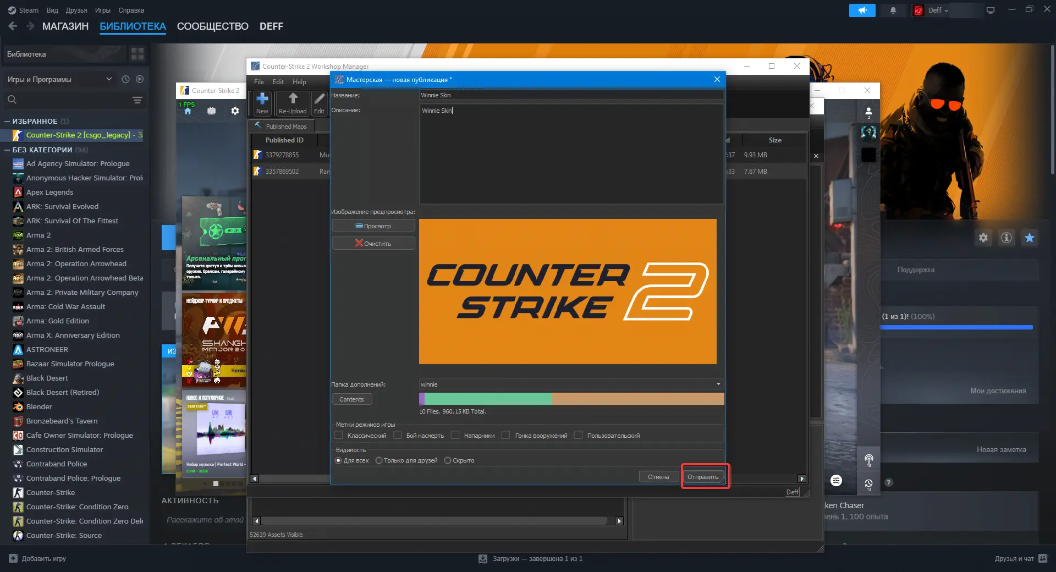
Task: Enable the Классический game mode tag
Action: [339, 435]
